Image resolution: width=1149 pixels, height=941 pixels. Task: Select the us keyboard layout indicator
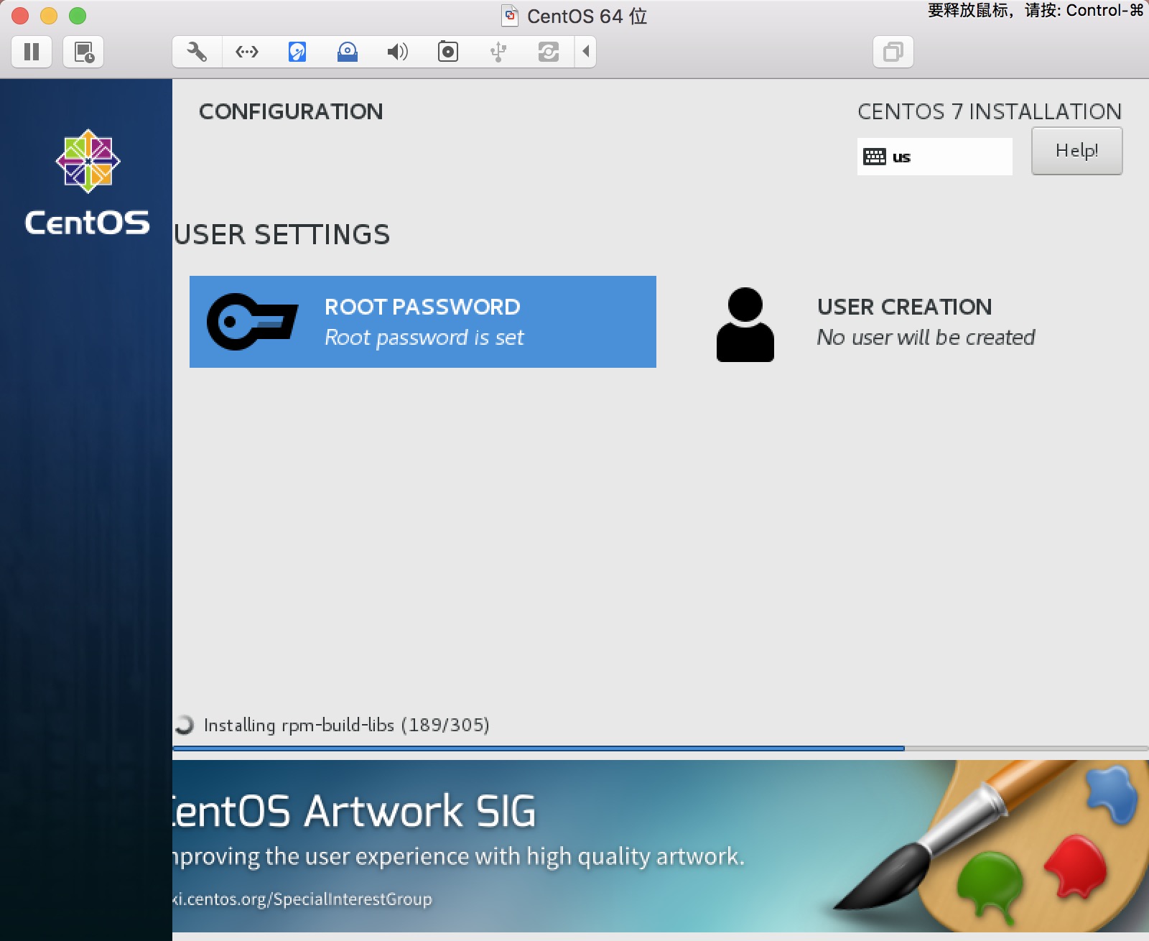[935, 157]
